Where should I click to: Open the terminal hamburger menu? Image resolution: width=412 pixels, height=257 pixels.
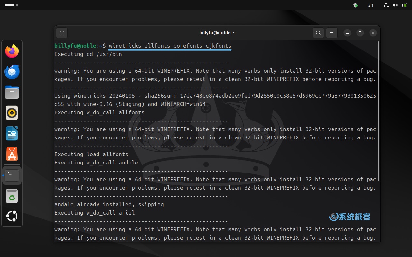pos(332,33)
